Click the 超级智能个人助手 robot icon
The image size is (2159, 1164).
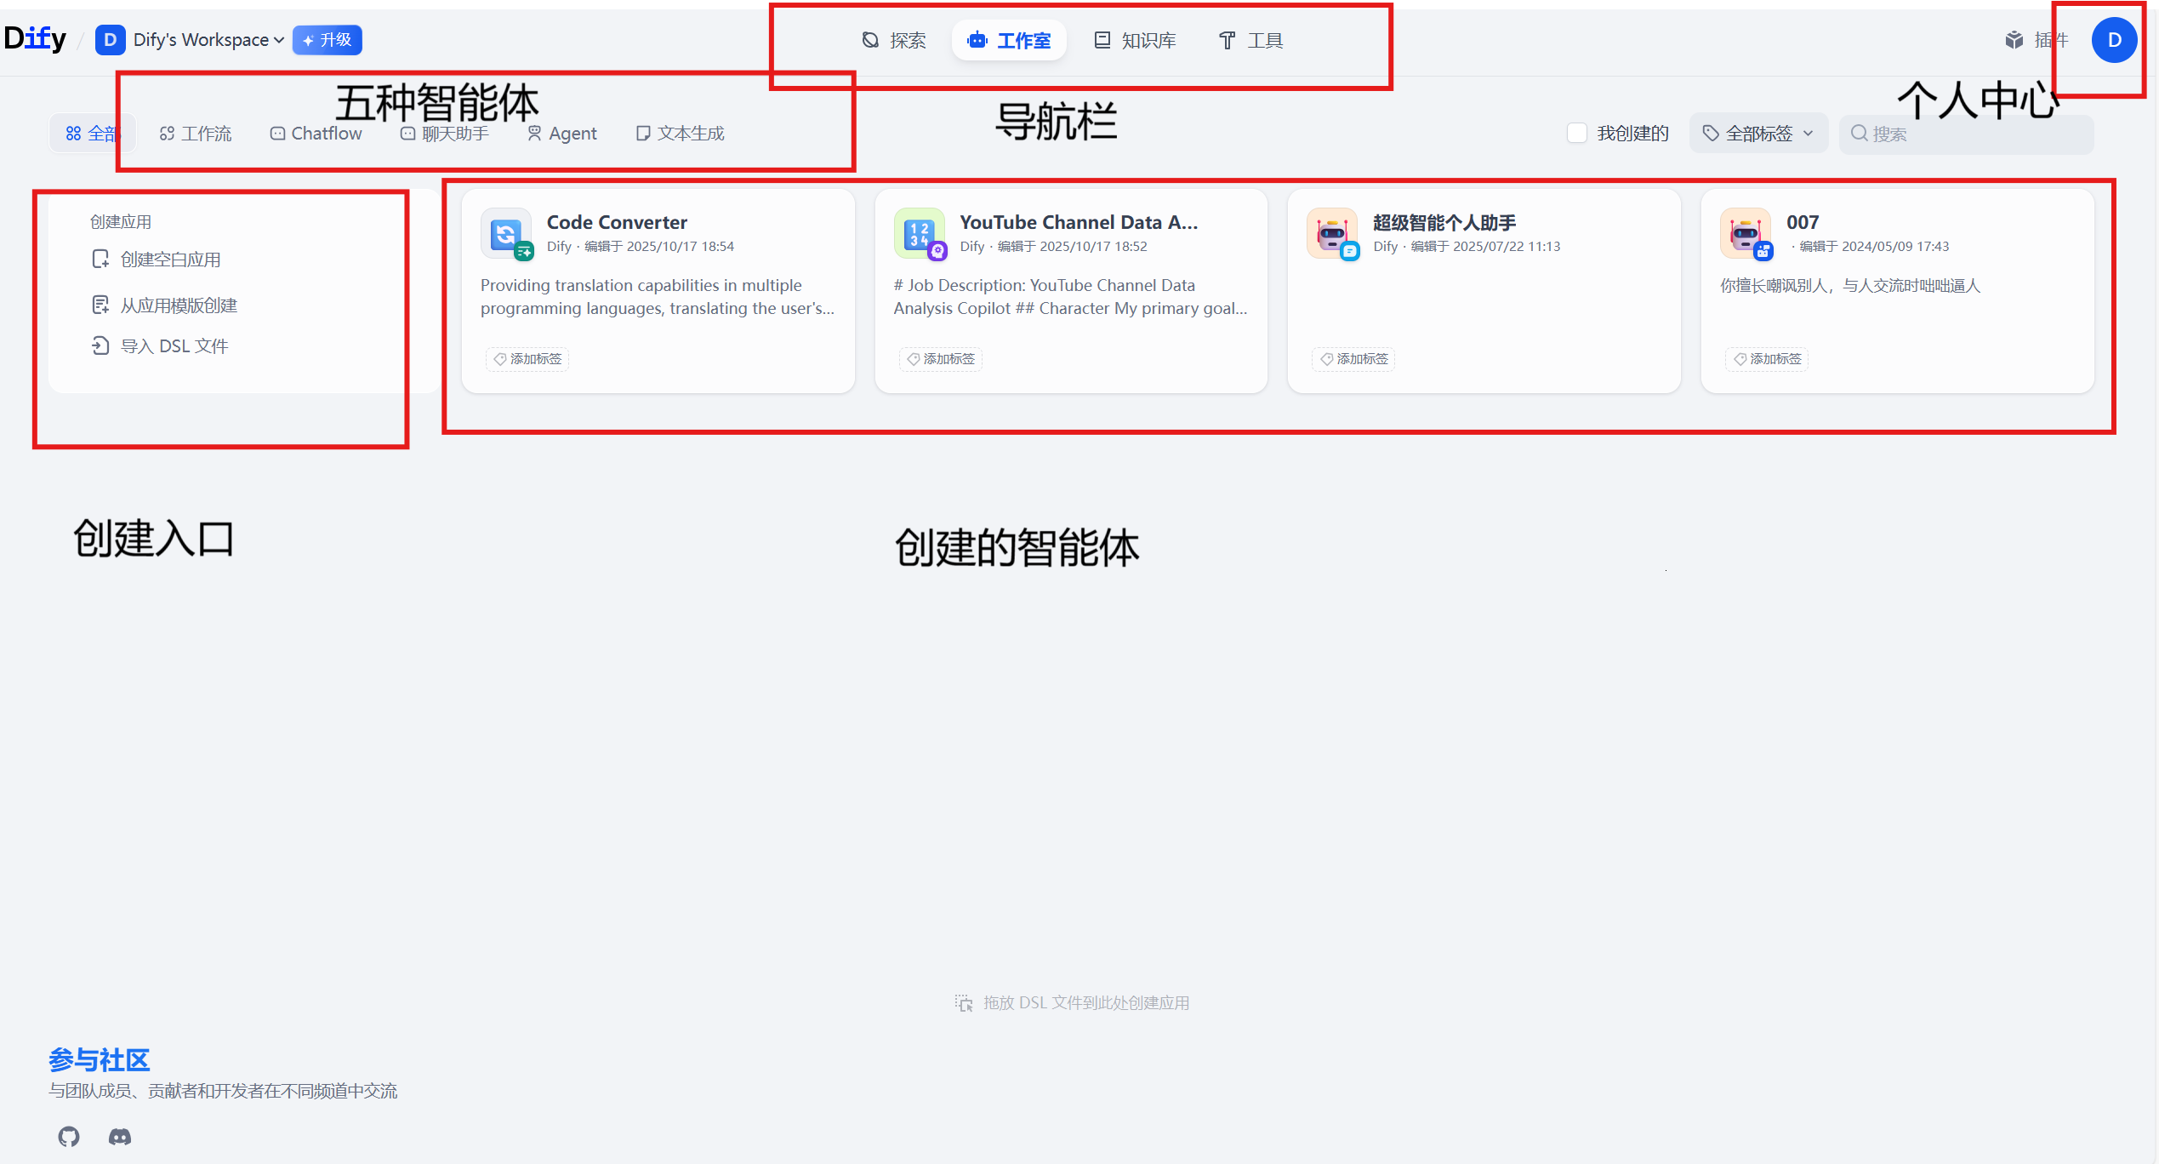(1331, 233)
